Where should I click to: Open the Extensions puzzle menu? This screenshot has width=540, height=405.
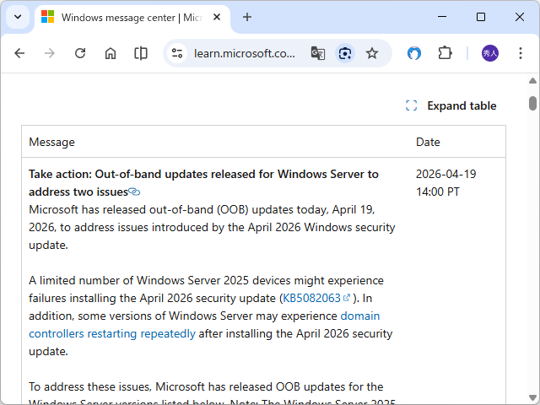[445, 53]
